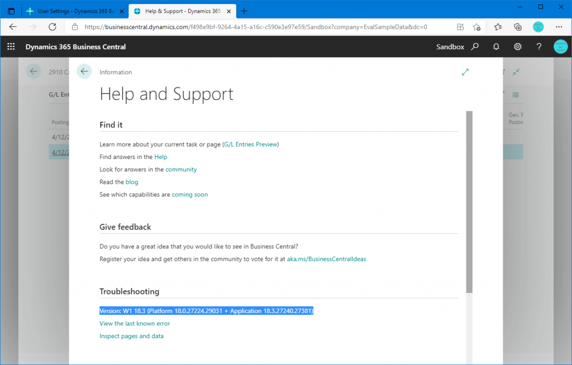The height and width of the screenshot is (365, 572).
Task: Go forward in browser history
Action: (33, 27)
